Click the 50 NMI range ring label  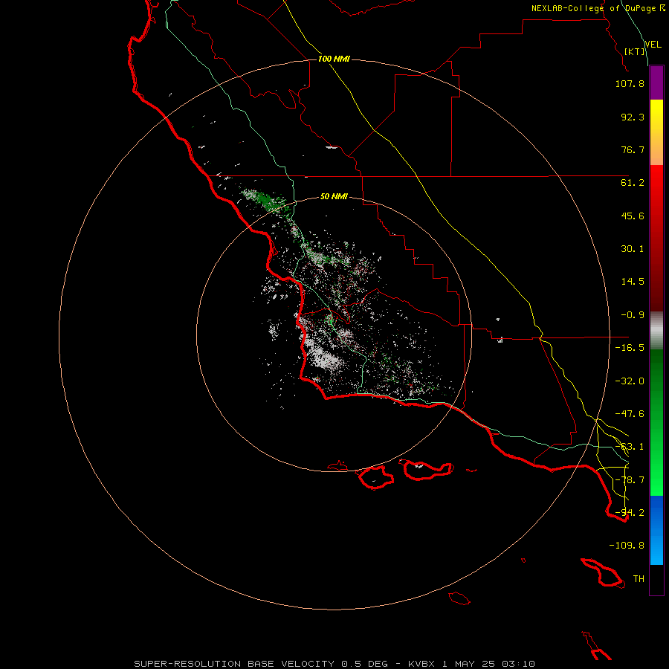[x=334, y=196]
